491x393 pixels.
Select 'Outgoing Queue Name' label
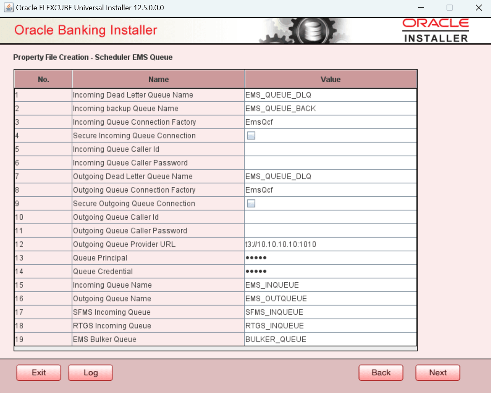(112, 298)
